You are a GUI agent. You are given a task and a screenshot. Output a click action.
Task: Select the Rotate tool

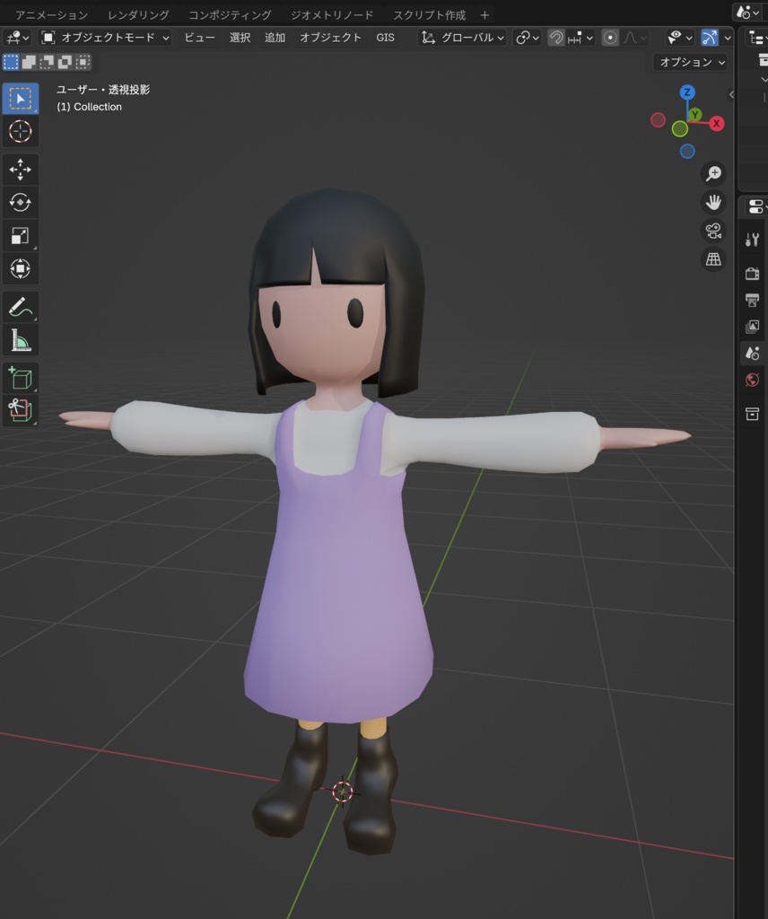20,203
